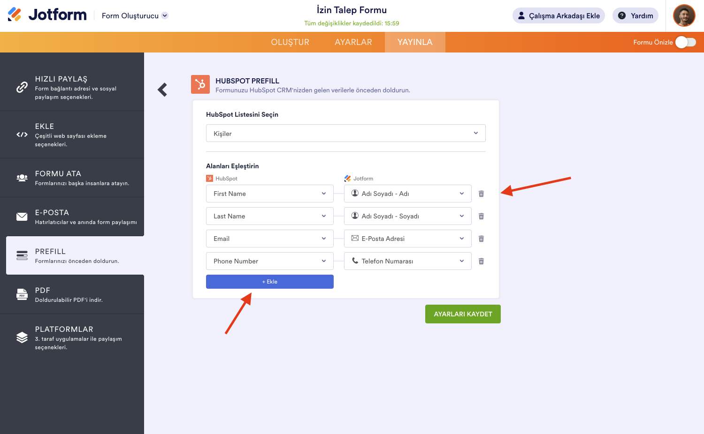Open PREFILL sidebar section
This screenshot has height=434, width=704.
click(x=75, y=255)
